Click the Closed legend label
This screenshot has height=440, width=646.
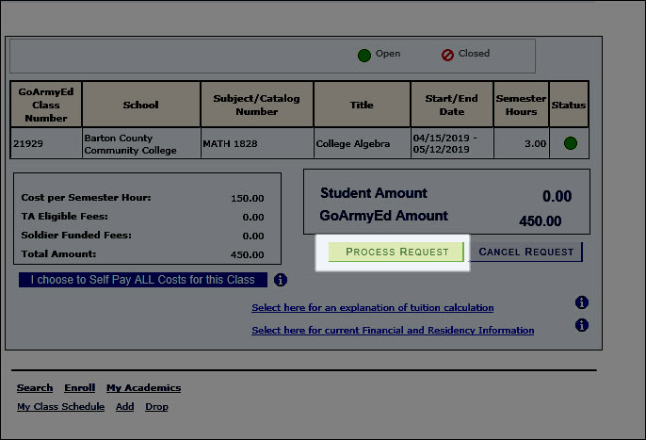pyautogui.click(x=474, y=53)
